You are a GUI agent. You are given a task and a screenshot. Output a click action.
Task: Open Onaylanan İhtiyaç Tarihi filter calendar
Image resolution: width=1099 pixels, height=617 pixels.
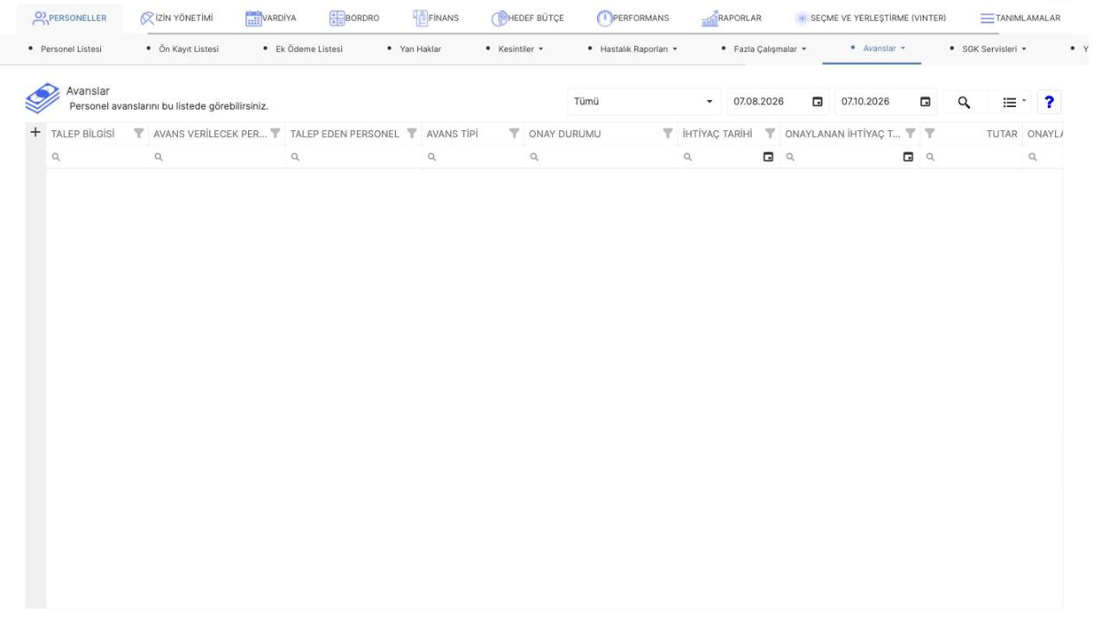click(x=908, y=157)
